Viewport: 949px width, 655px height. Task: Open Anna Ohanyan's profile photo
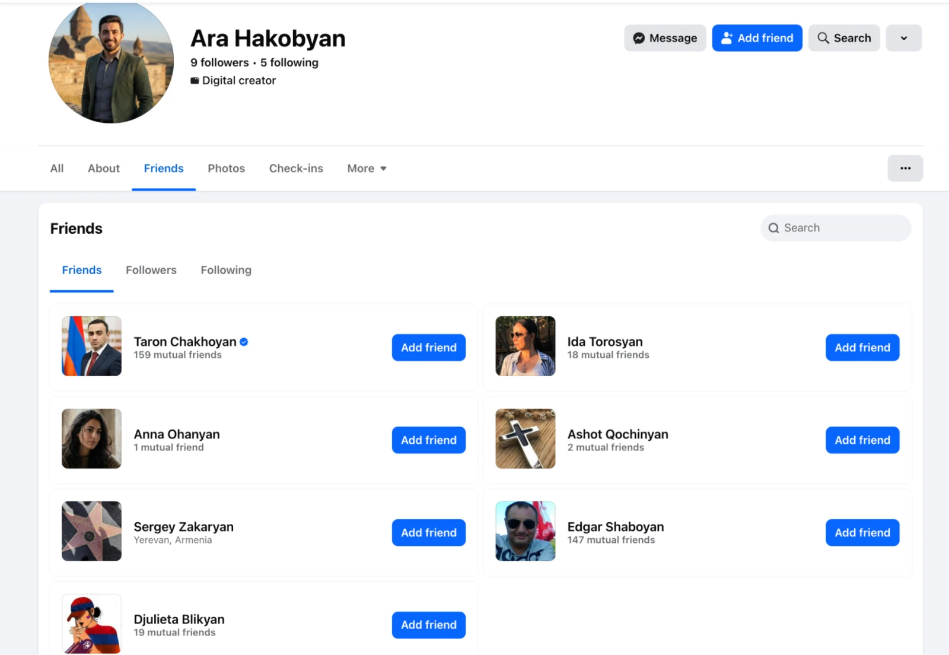pos(92,438)
